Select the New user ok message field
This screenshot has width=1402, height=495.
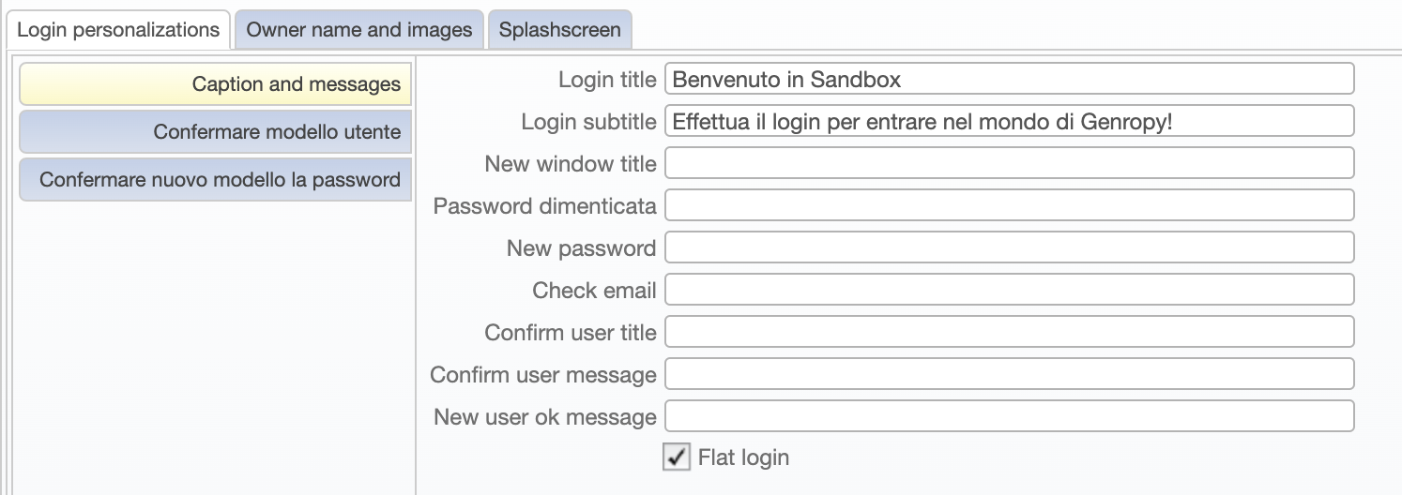pyautogui.click(x=1010, y=416)
